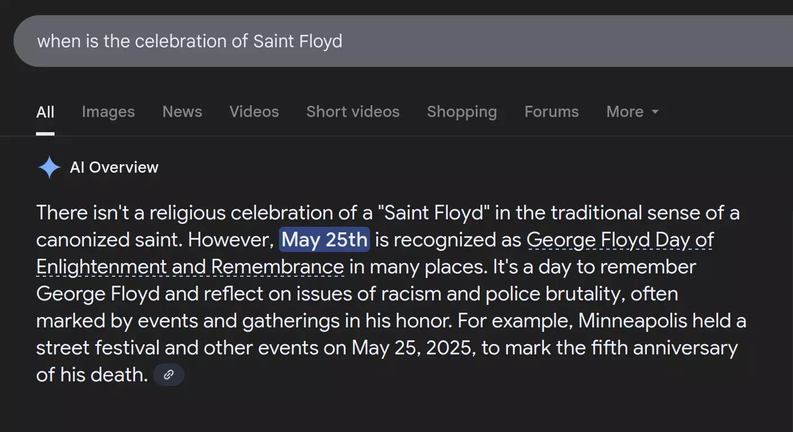Open the George Floyd Day of link
Screen dimensions: 793x432
(x=620, y=240)
